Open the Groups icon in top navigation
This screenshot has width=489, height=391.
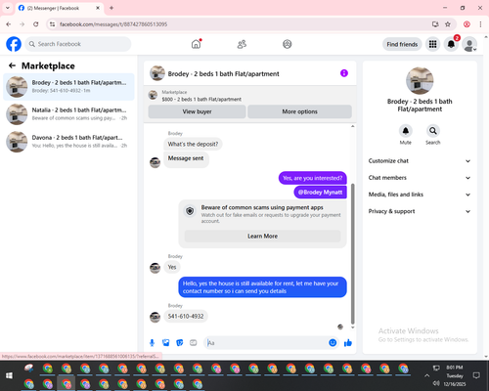(x=287, y=44)
